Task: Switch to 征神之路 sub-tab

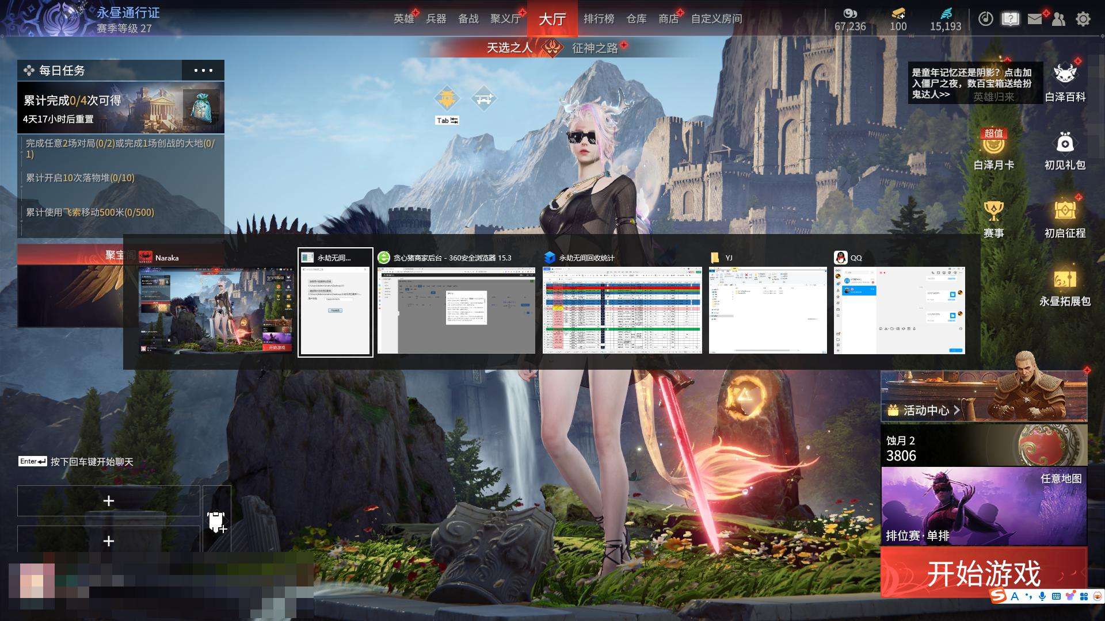Action: [x=595, y=48]
